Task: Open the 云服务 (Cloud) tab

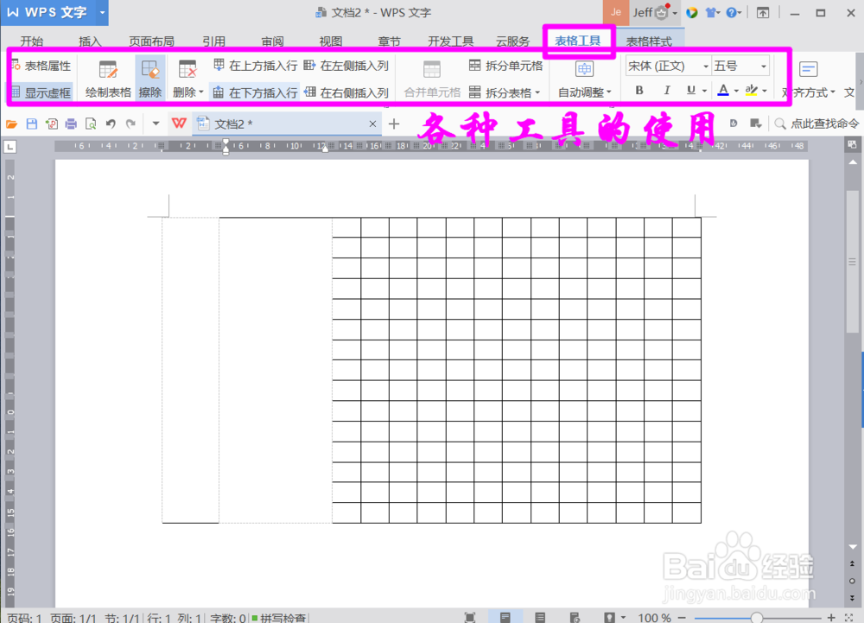Action: [x=512, y=41]
